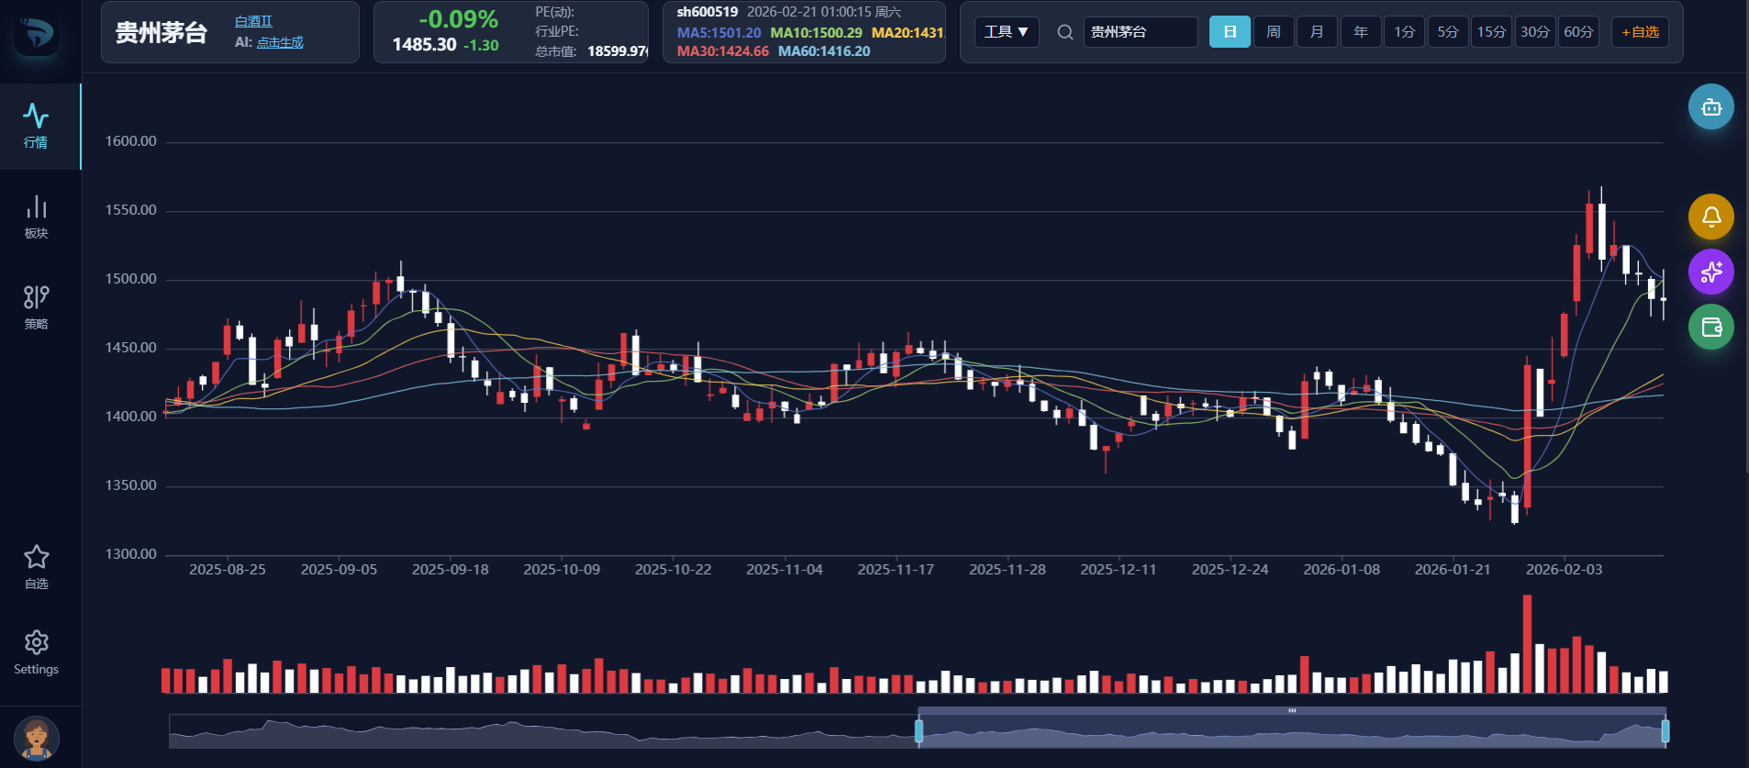Switch to the 月 monthly chart period

(x=1317, y=32)
